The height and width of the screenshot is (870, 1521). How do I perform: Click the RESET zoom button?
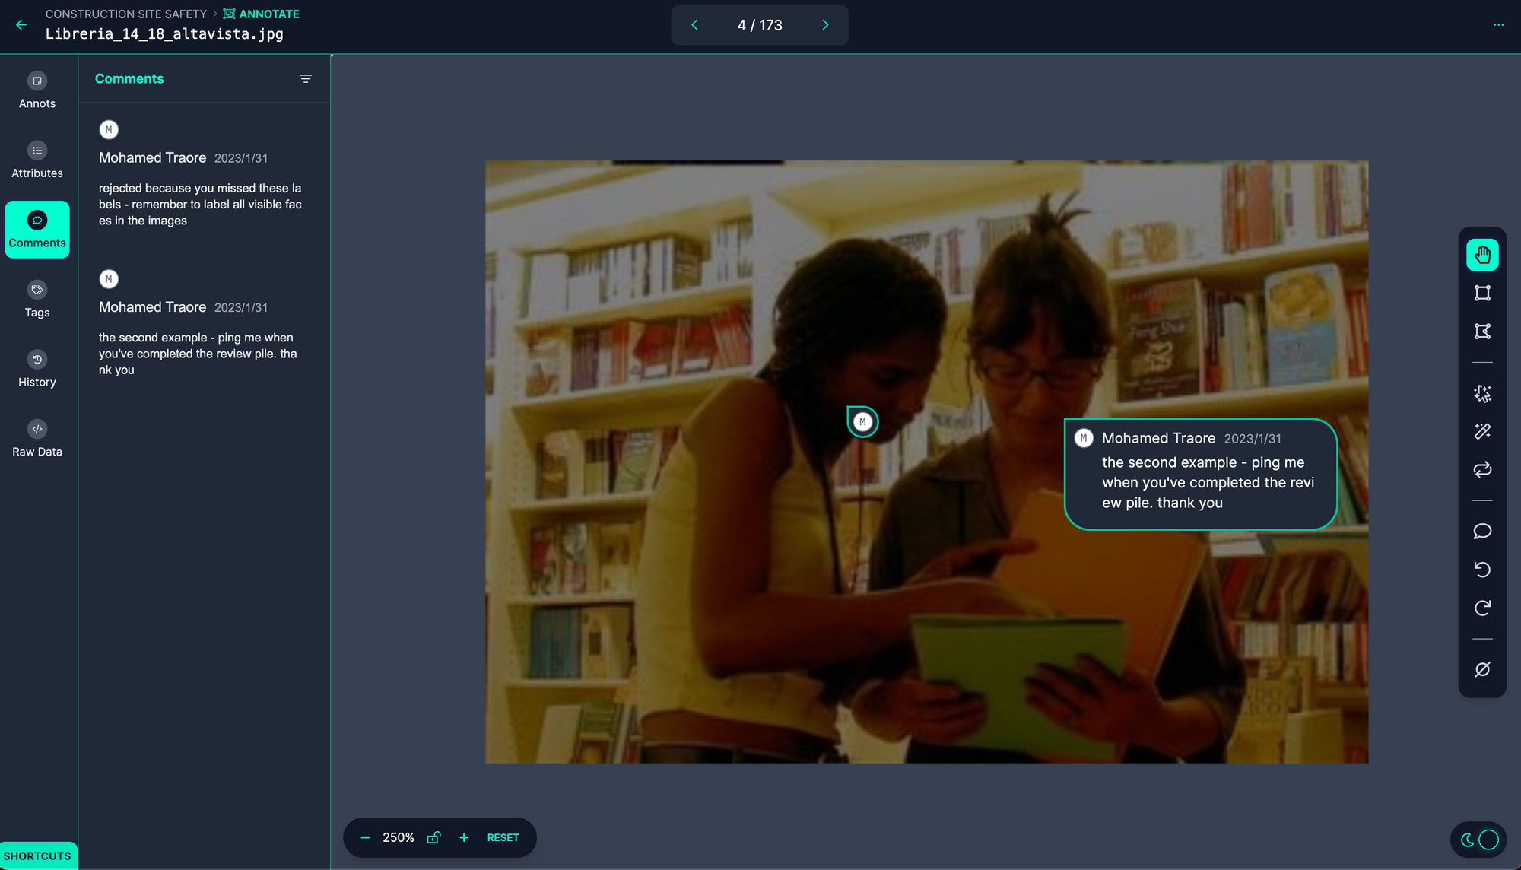click(x=503, y=837)
